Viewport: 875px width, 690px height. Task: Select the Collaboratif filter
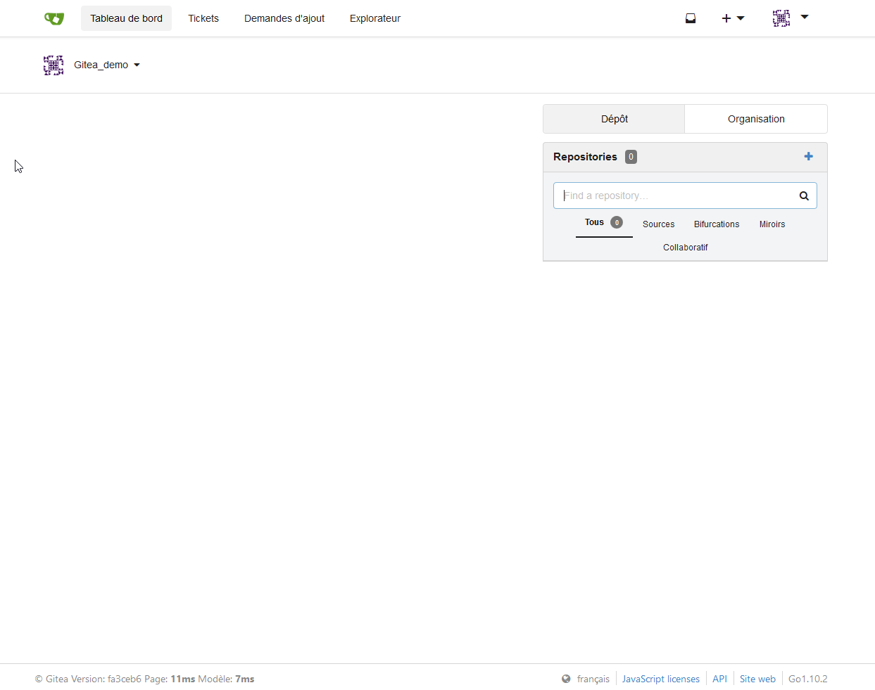(x=686, y=248)
